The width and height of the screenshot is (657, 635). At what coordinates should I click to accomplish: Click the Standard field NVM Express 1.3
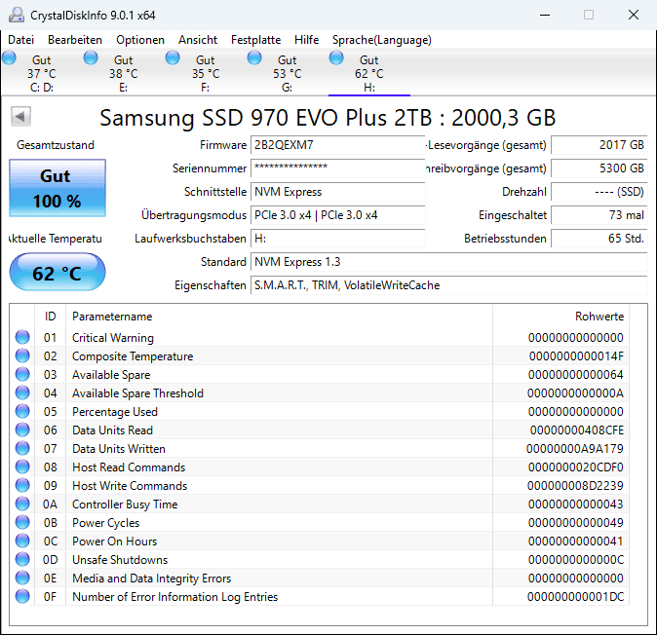tap(449, 262)
